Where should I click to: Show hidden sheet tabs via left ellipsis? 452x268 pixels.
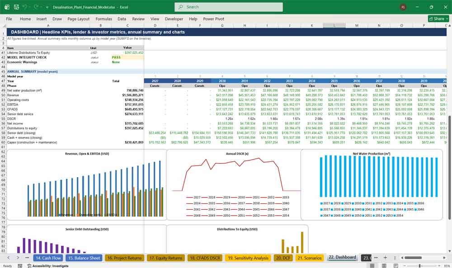pos(27,258)
